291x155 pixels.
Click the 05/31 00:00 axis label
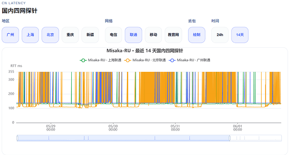point(175,128)
